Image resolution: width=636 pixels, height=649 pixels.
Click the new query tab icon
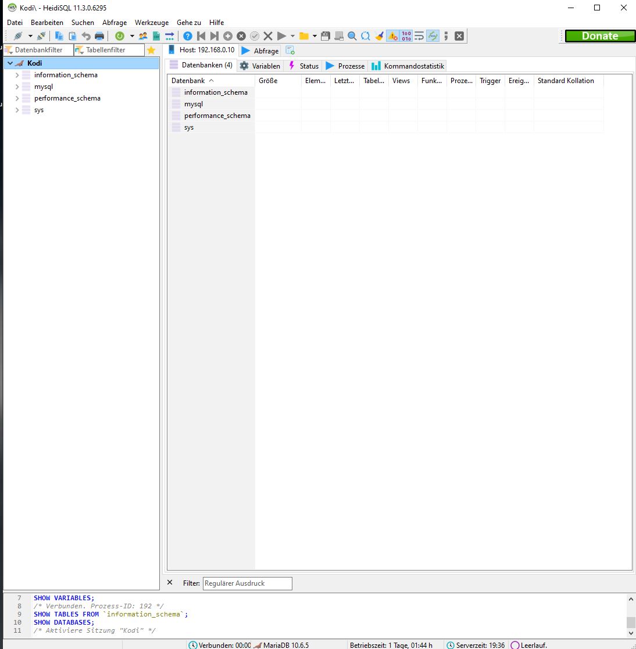tap(290, 51)
